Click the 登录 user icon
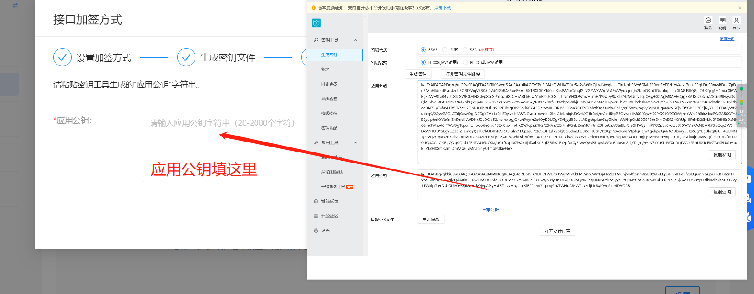The image size is (754, 294). point(736,20)
